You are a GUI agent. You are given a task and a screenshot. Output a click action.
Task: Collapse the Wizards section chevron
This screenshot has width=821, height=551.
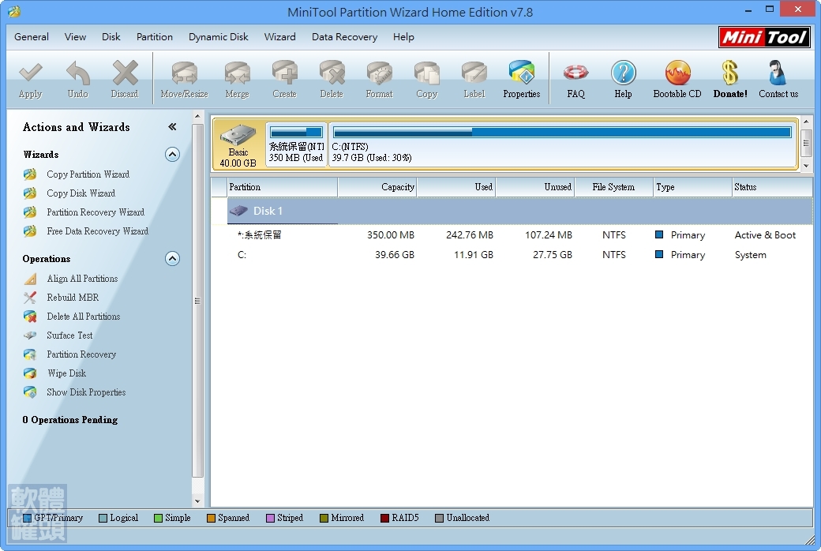(172, 155)
